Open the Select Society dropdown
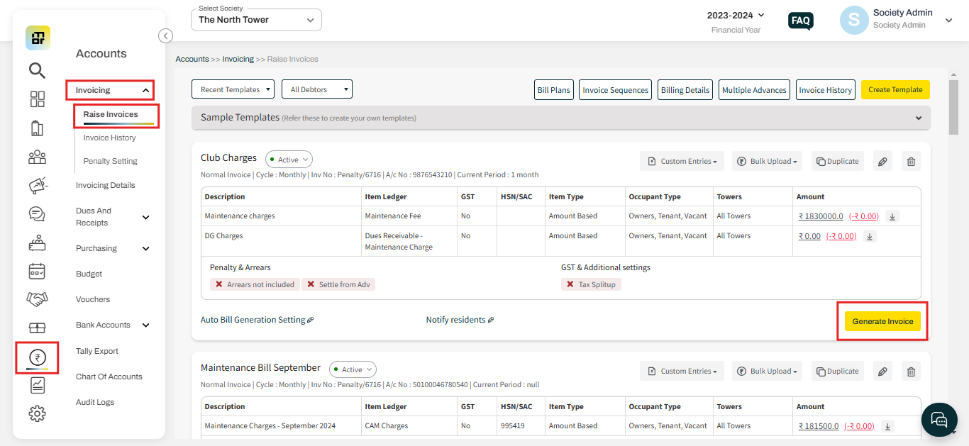Image resolution: width=969 pixels, height=446 pixels. click(x=255, y=20)
